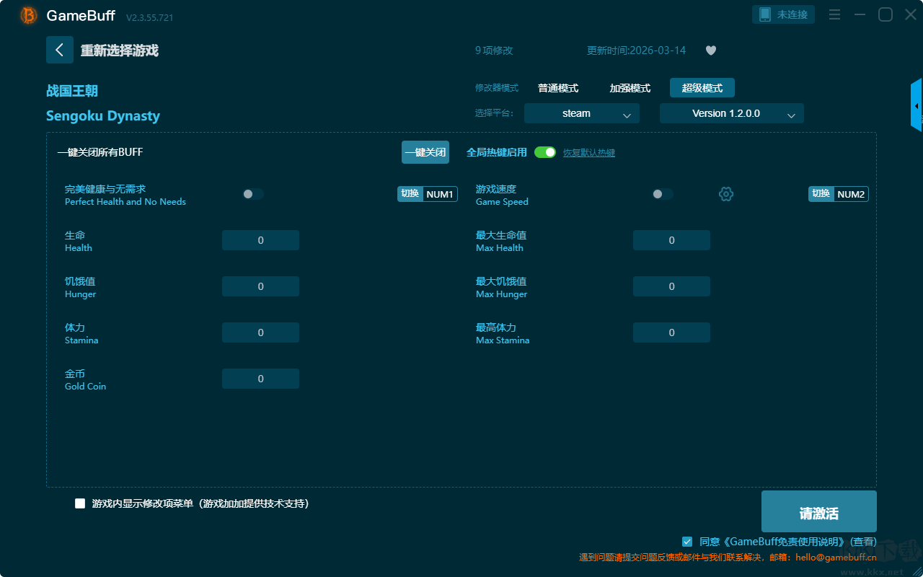Minimize the GameBuff window
The width and height of the screenshot is (923, 577).
[860, 14]
